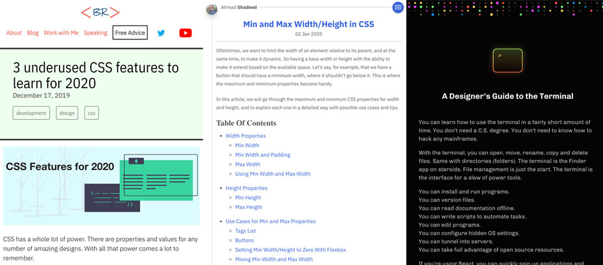Jump to Height Properties section
This screenshot has width=603, height=265.
(247, 188)
